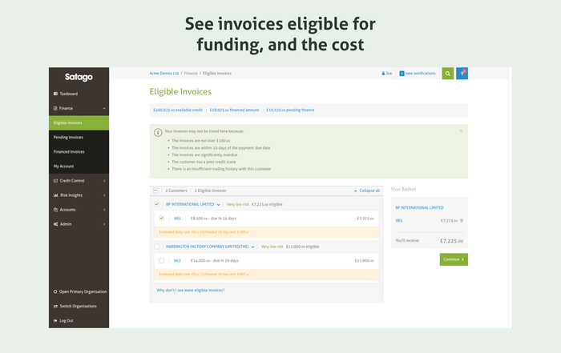The image size is (561, 353).
Task: Uncheck invoice 985 checkbox
Action: tap(162, 218)
